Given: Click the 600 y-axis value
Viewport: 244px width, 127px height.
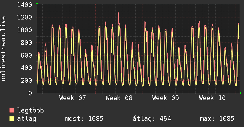Looking at the screenshot, I should pyautogui.click(x=26, y=55).
